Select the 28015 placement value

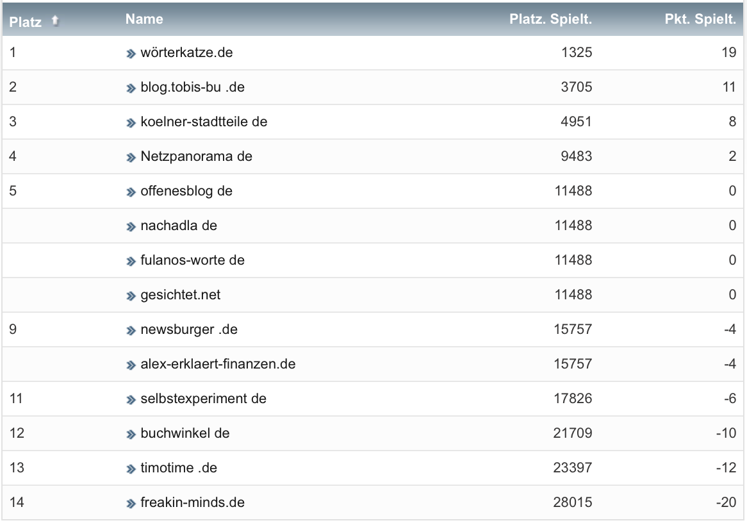pos(573,502)
